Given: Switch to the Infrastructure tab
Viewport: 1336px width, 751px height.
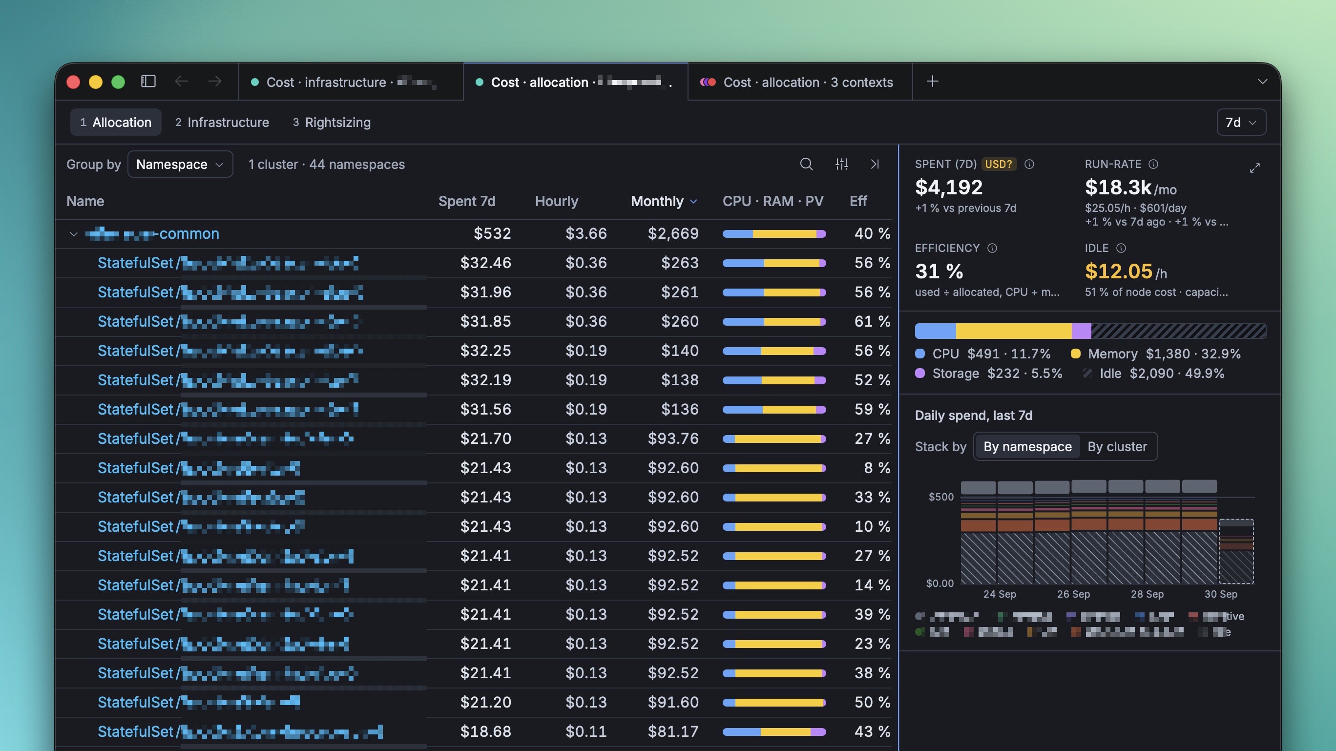Looking at the screenshot, I should [222, 123].
